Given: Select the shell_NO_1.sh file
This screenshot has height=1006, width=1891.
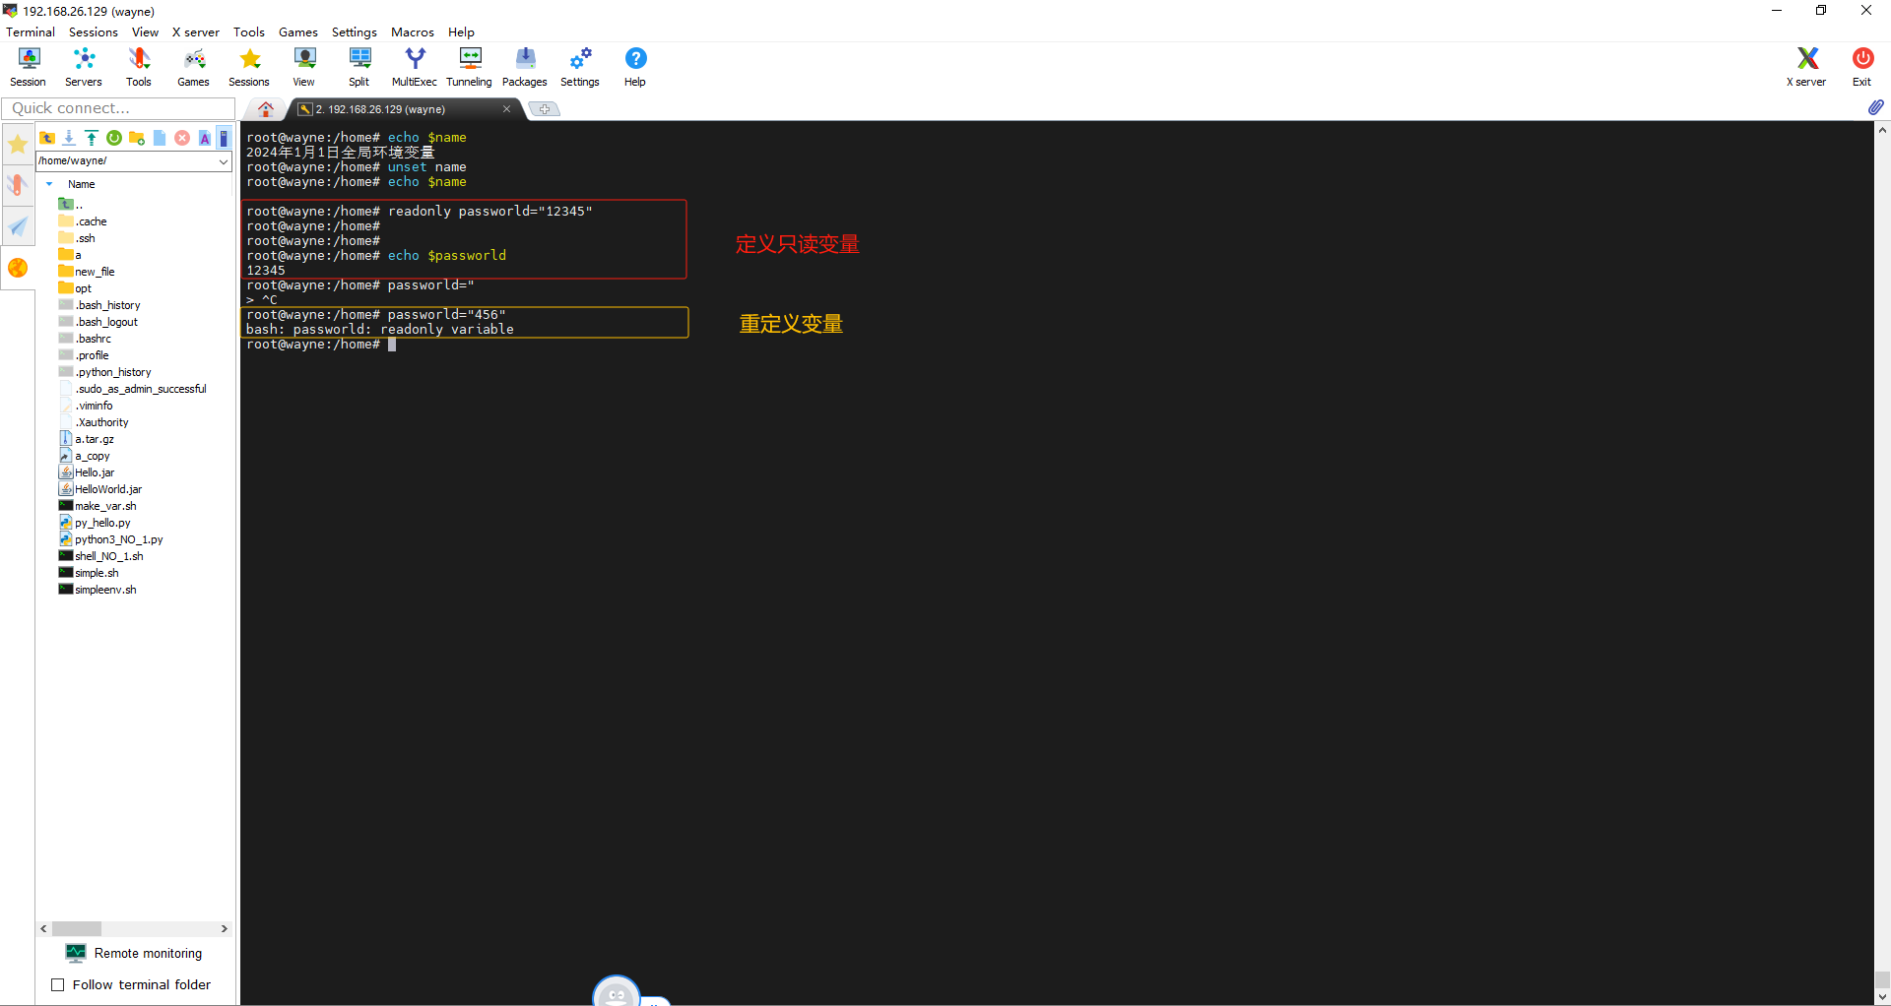Looking at the screenshot, I should pyautogui.click(x=101, y=556).
